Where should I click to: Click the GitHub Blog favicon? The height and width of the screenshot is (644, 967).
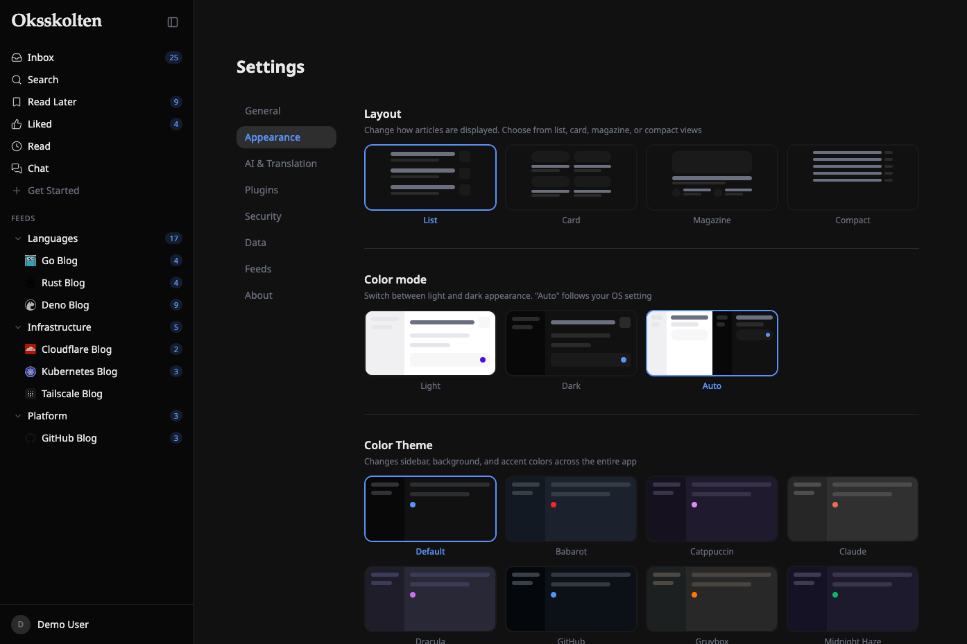pyautogui.click(x=31, y=438)
